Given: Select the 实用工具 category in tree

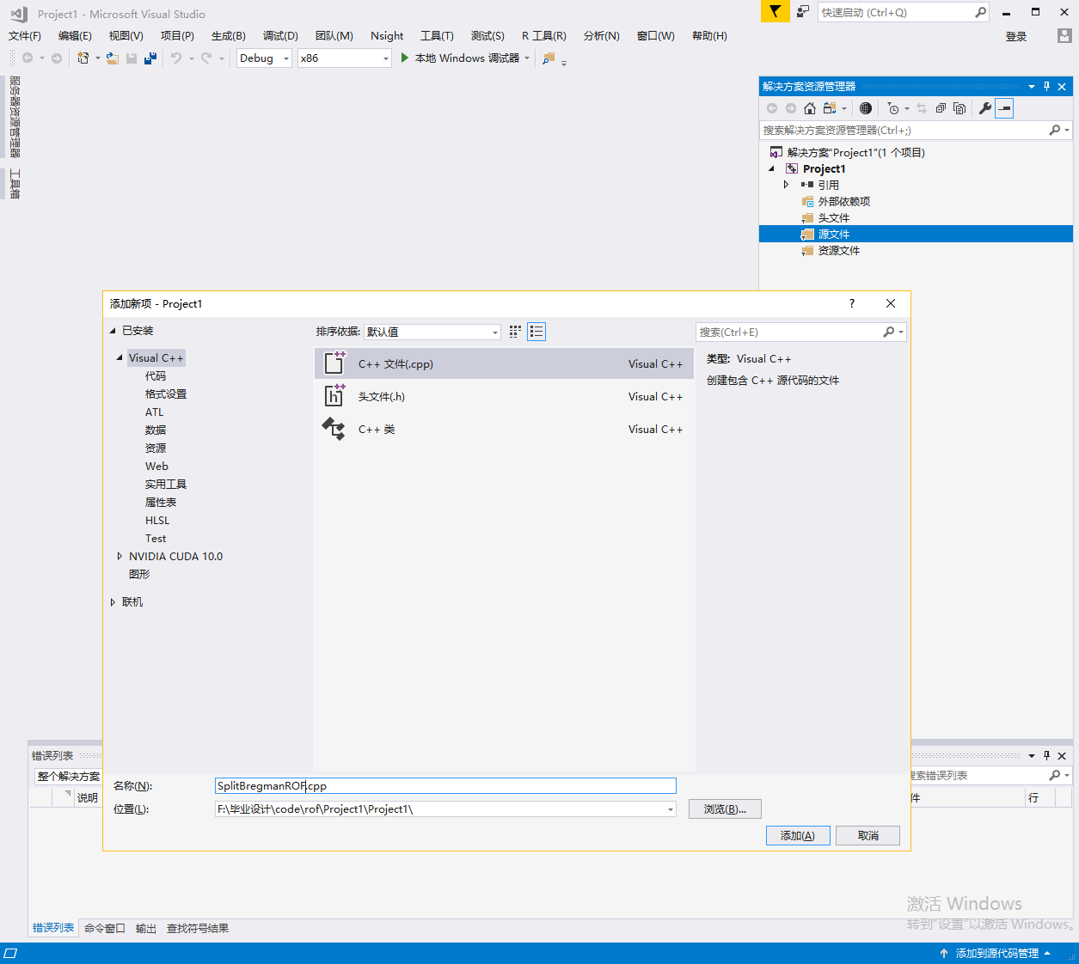Looking at the screenshot, I should (166, 484).
